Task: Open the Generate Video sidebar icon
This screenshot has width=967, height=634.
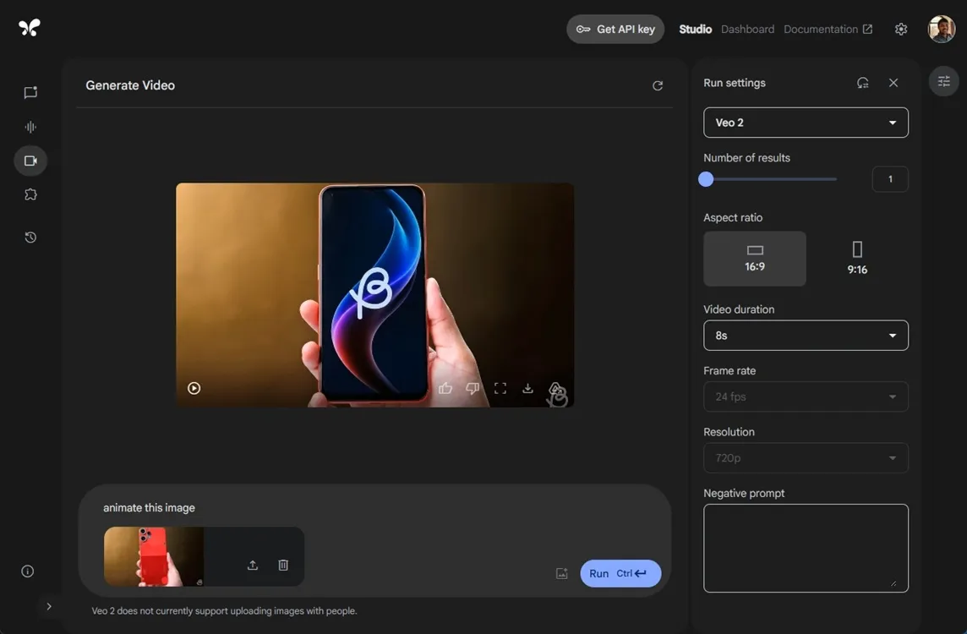Action: point(30,160)
